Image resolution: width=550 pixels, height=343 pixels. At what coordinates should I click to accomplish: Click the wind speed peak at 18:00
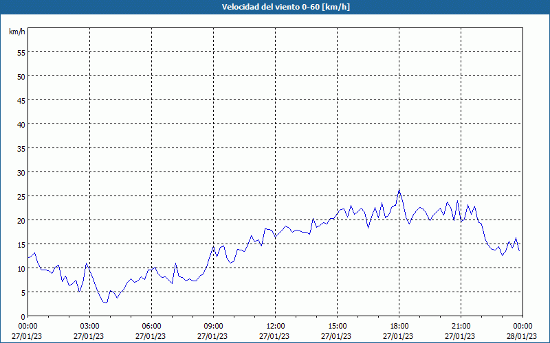point(399,189)
